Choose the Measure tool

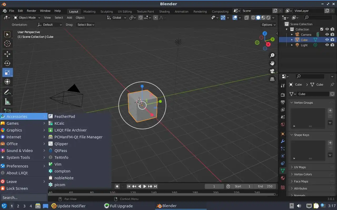(x=7, y=102)
